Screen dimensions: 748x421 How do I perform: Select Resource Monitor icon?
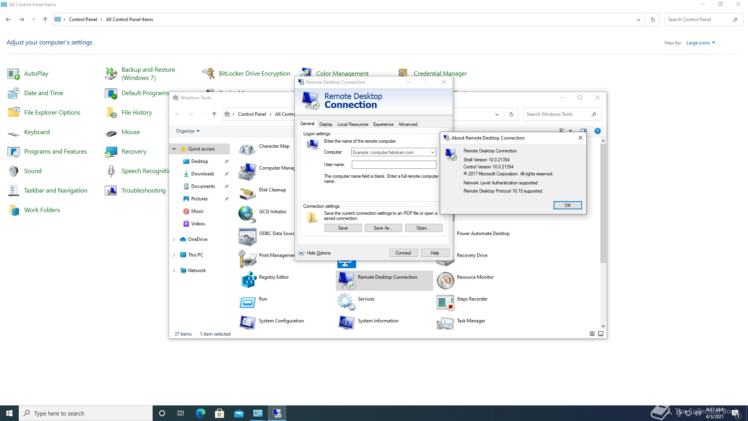click(445, 280)
